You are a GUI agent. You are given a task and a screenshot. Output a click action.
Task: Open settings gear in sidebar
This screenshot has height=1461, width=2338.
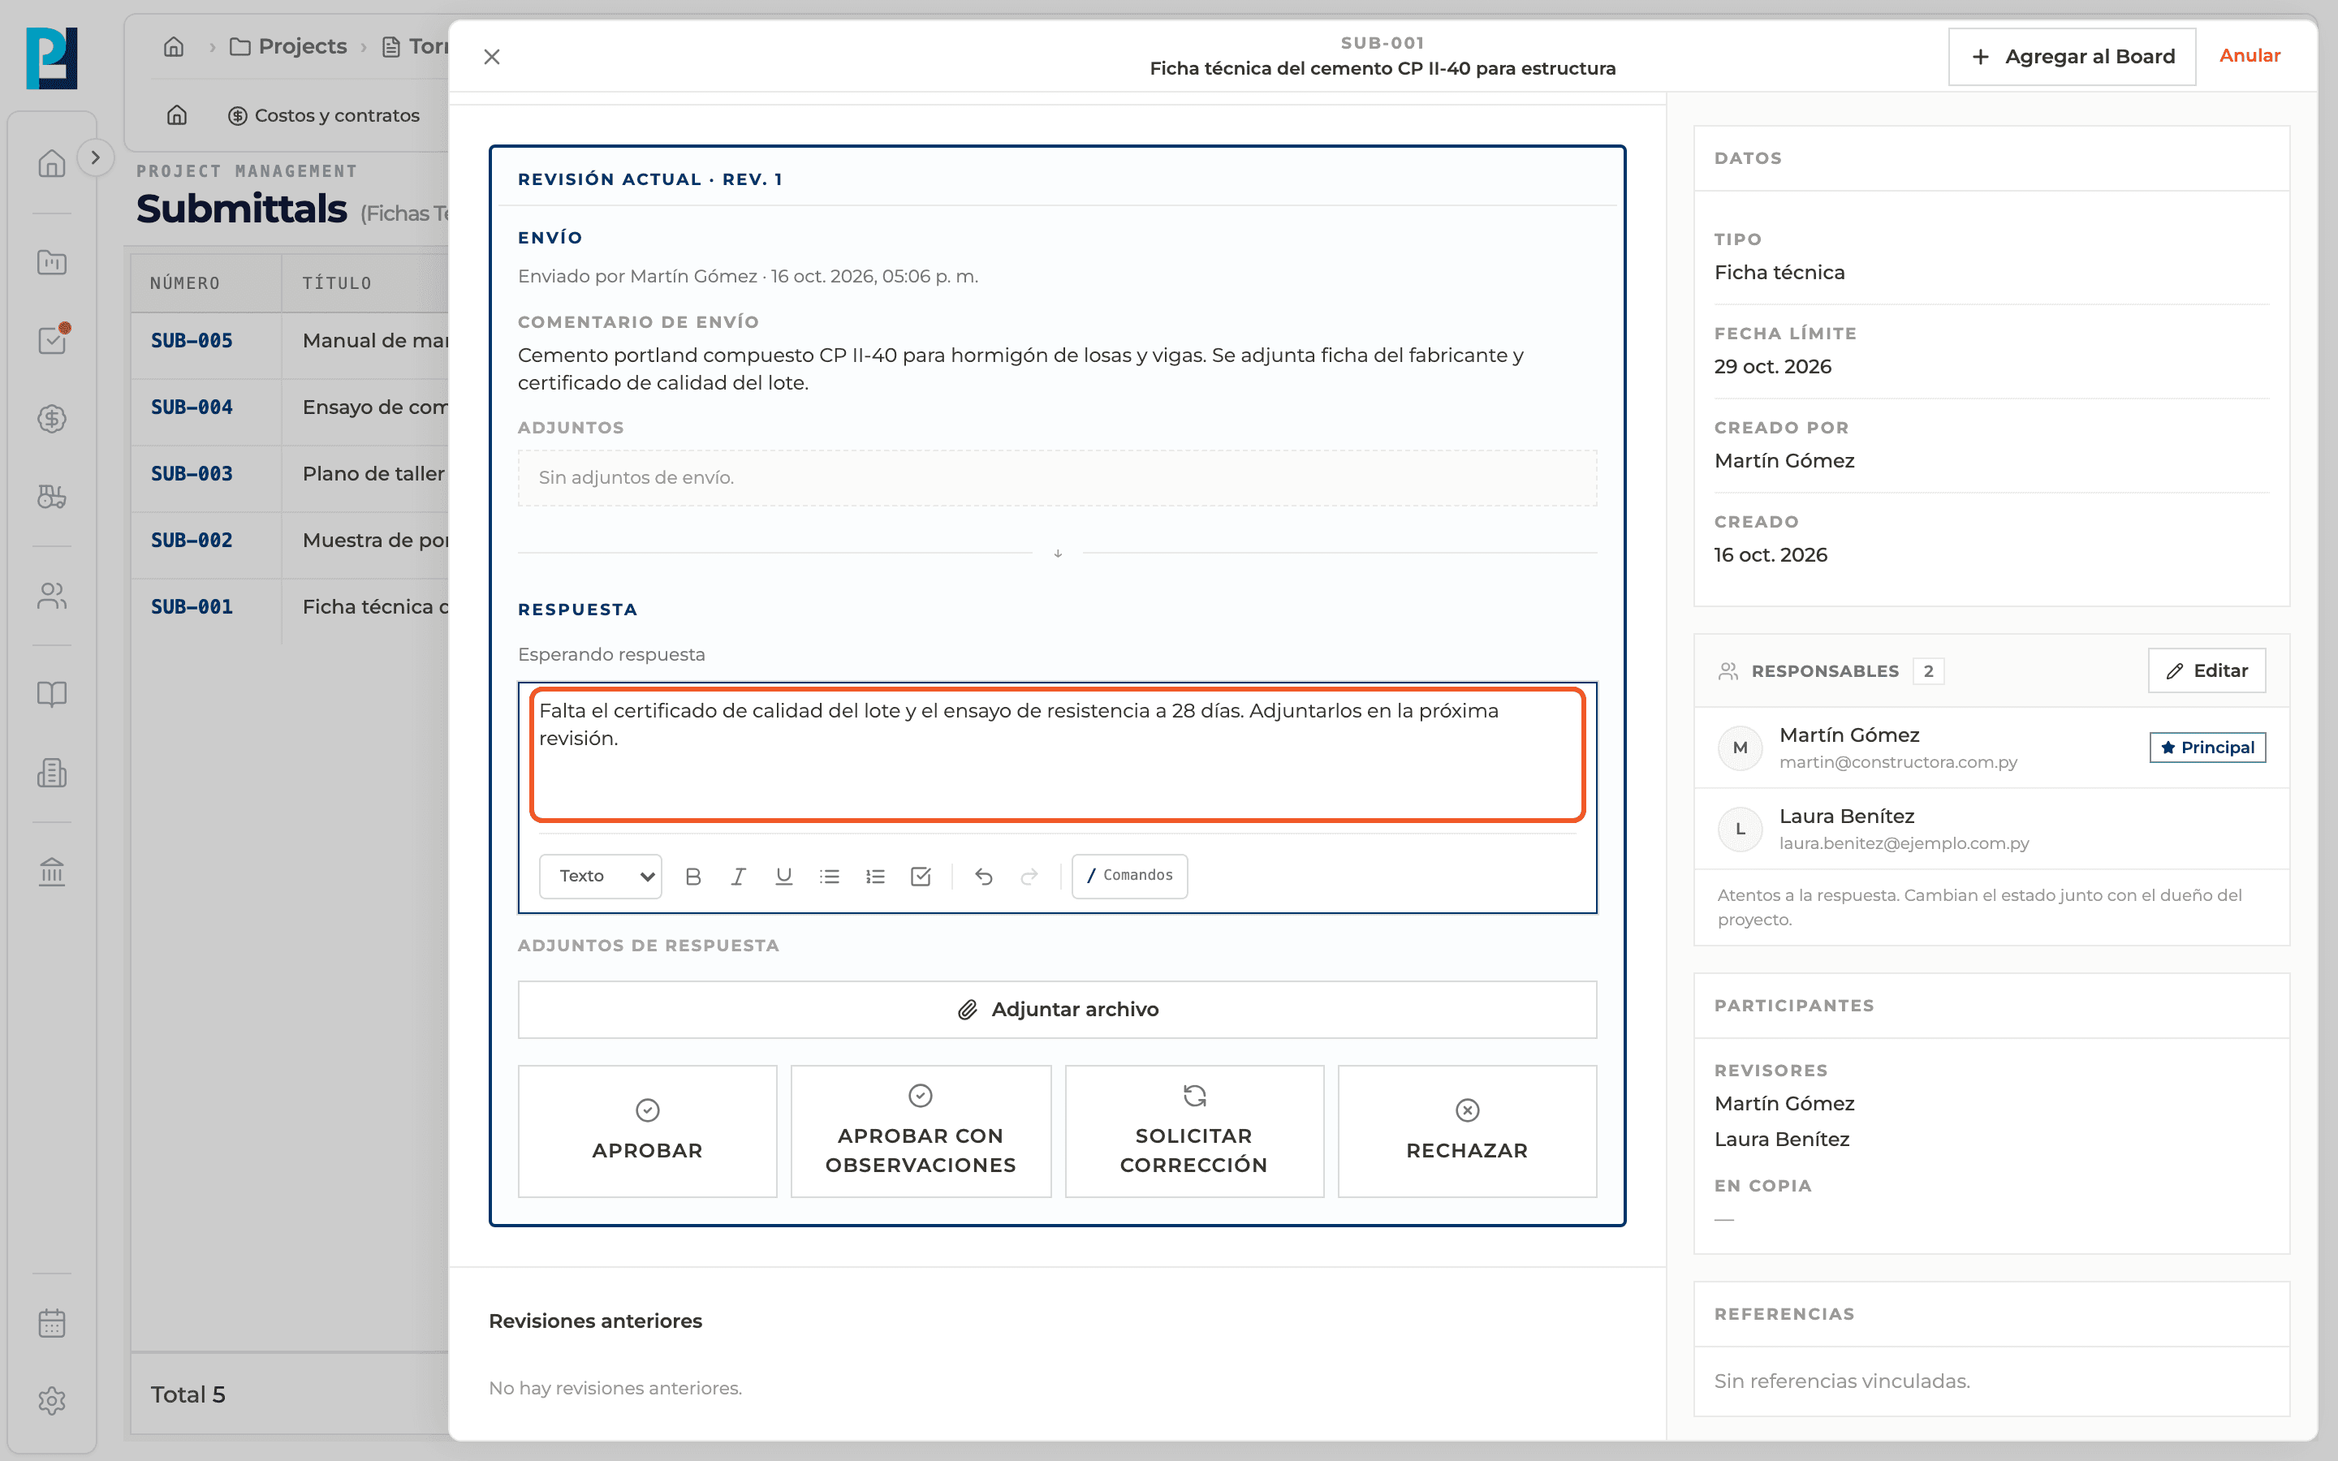point(52,1400)
